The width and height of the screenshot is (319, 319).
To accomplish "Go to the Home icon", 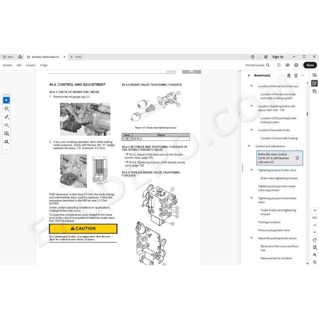I will pos(20,57).
